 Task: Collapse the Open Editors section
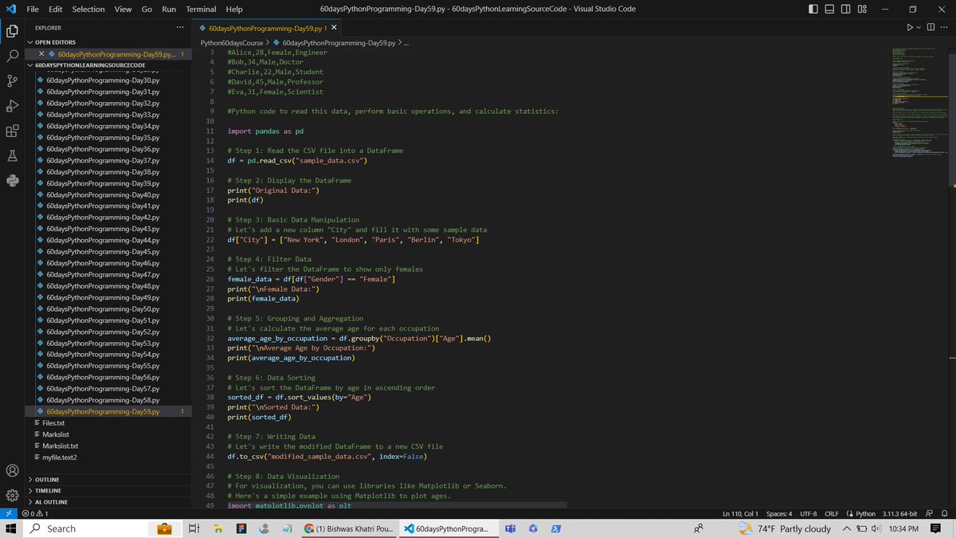pyautogui.click(x=108, y=42)
